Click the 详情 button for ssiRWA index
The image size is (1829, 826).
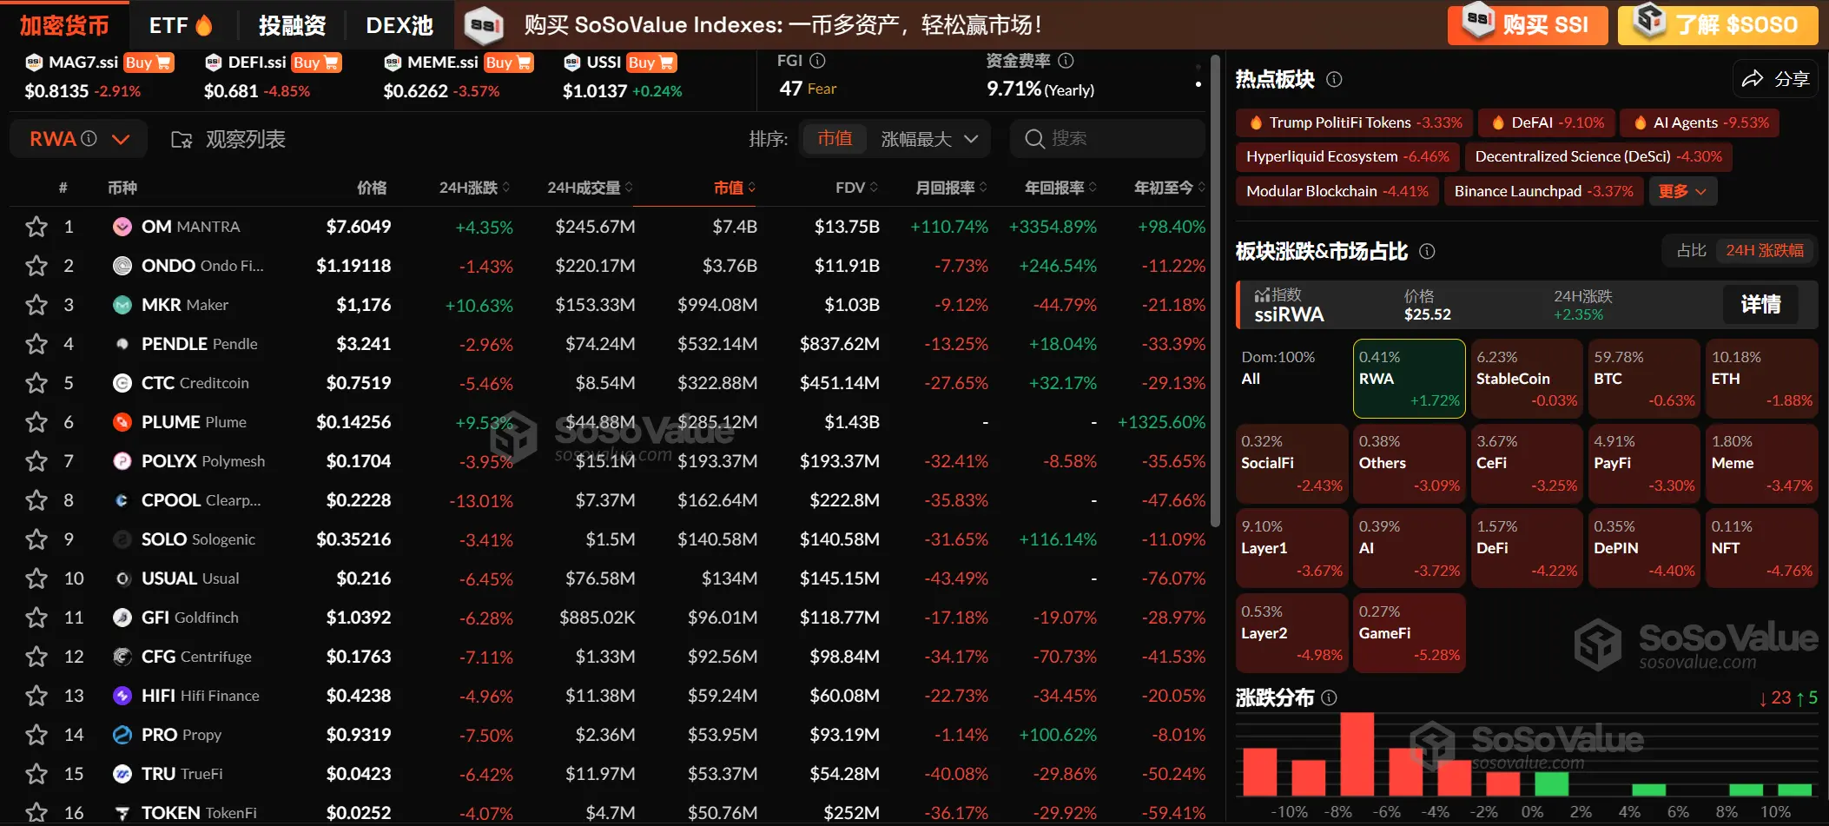coord(1760,305)
